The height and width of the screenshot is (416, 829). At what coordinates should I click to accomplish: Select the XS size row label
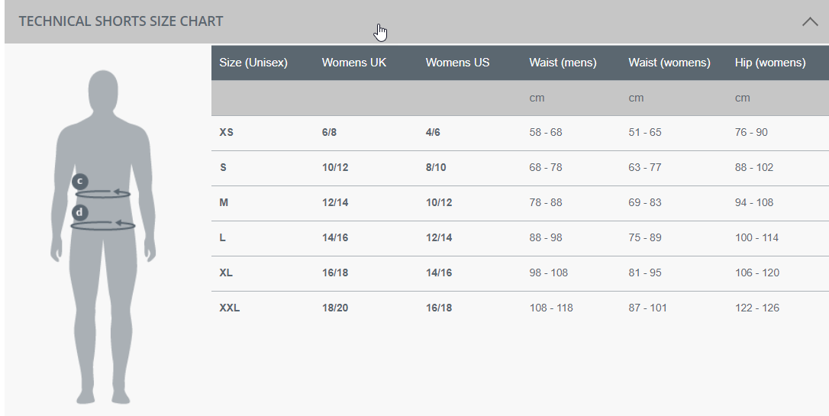227,133
